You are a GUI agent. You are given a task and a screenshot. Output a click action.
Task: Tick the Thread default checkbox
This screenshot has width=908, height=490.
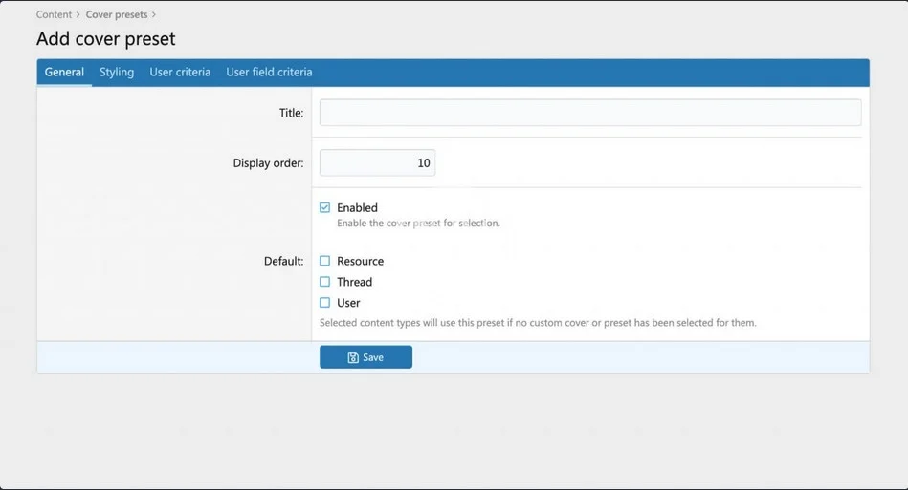point(325,282)
